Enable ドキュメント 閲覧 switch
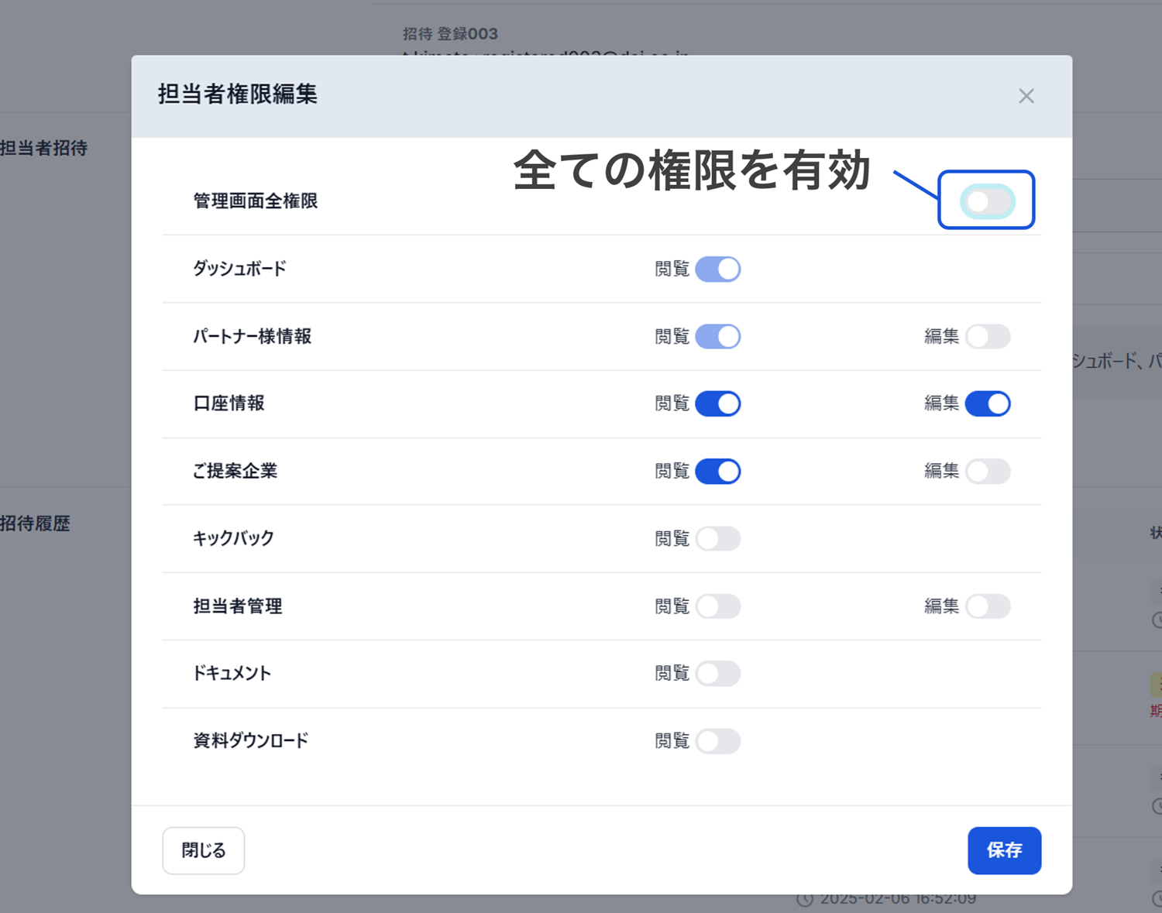The width and height of the screenshot is (1162, 913). (718, 673)
